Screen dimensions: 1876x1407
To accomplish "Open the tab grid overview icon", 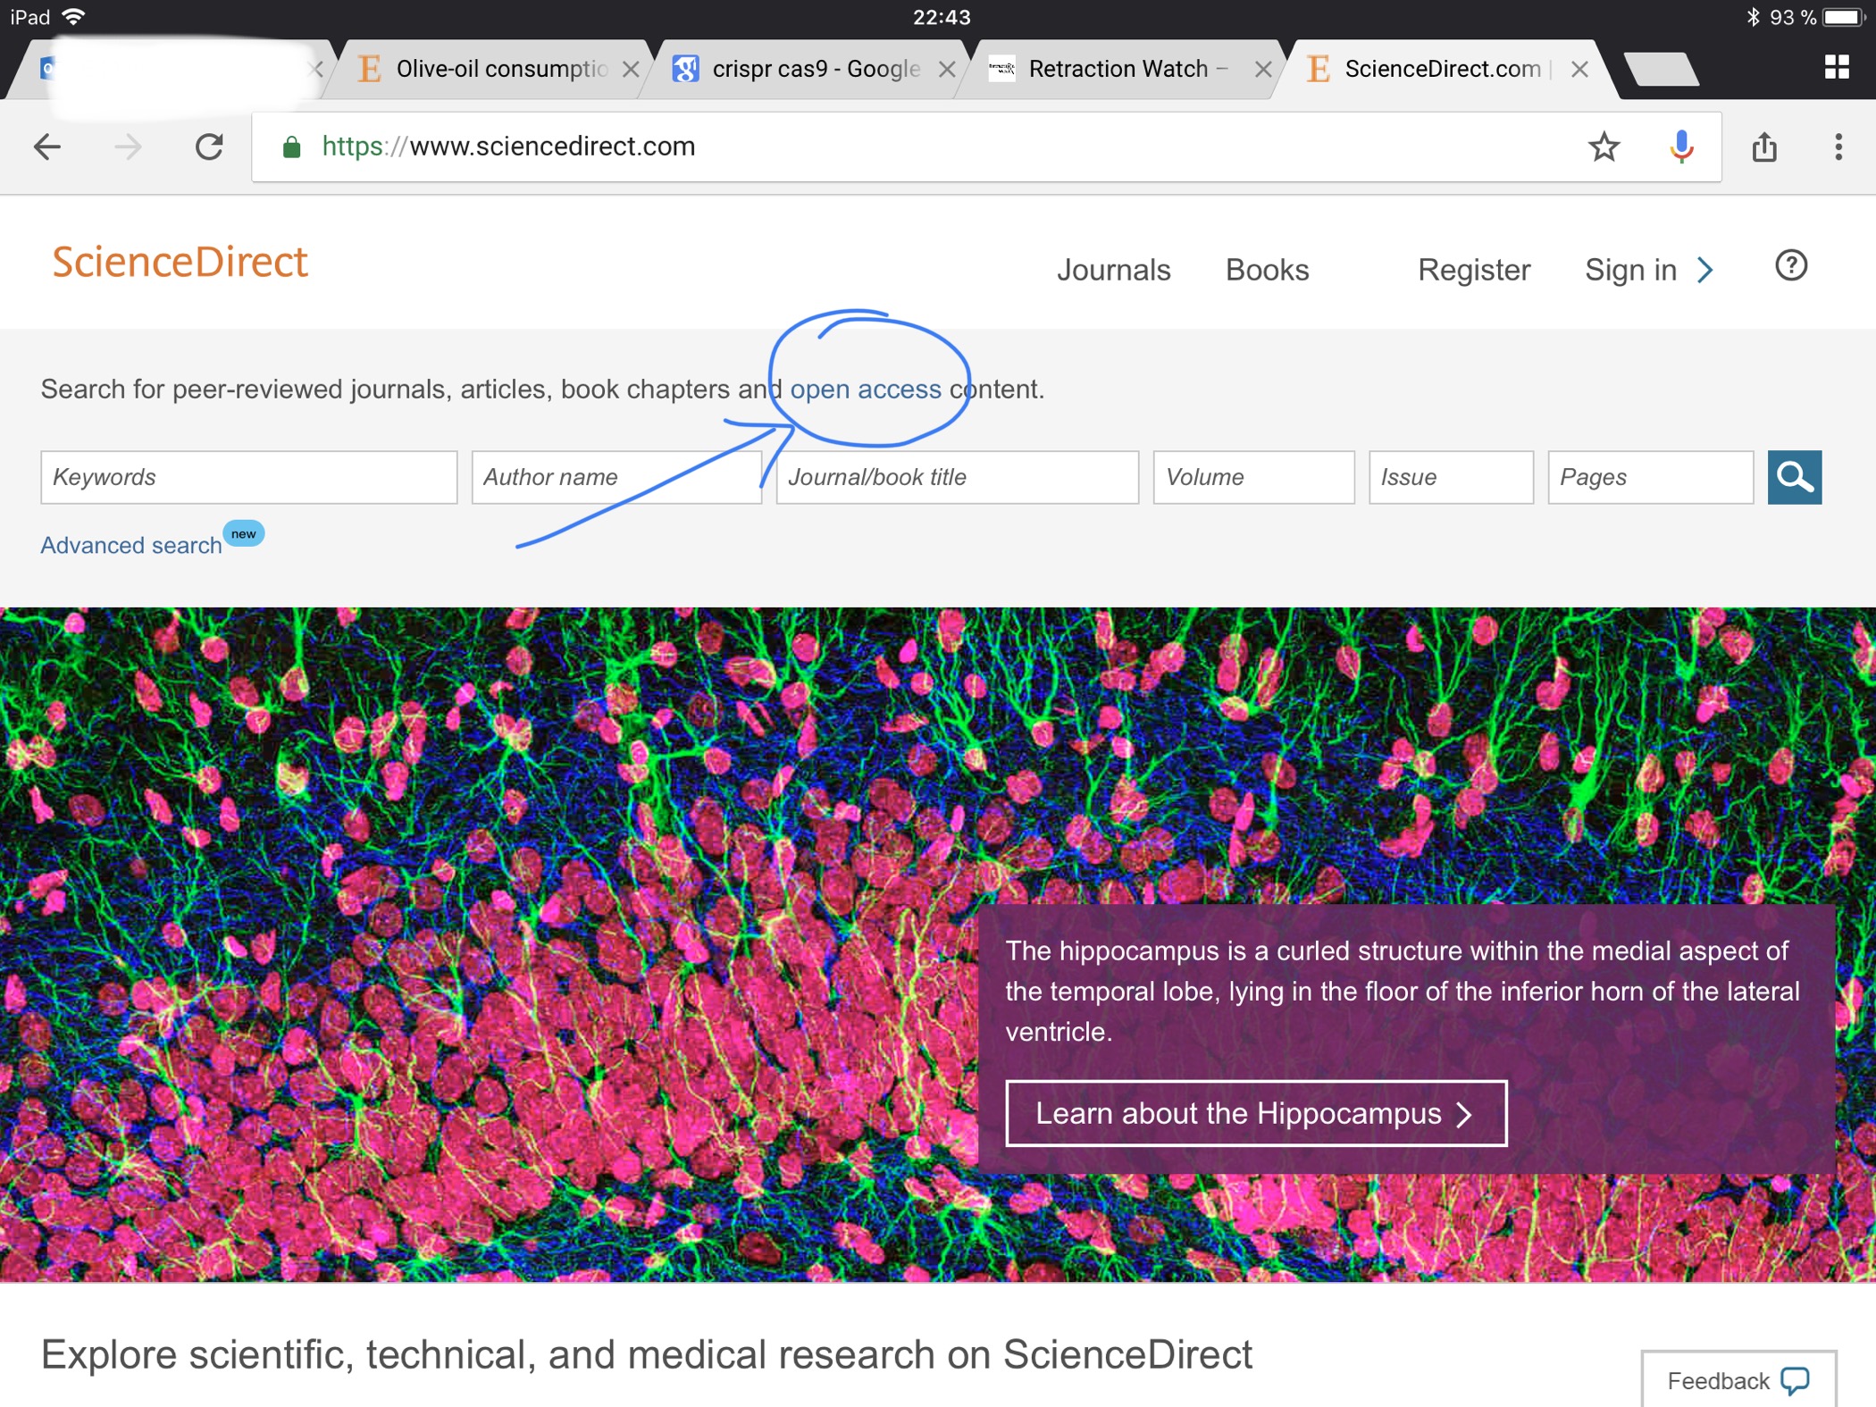I will point(1836,67).
